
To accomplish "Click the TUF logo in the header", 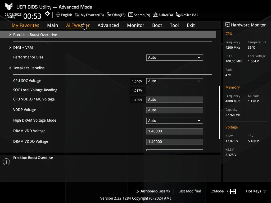I will coord(9,7).
